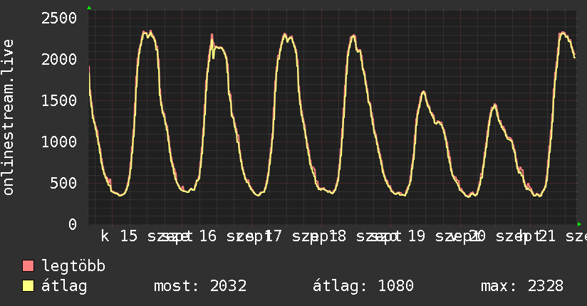Click the átlag legend label beside yellow swatch
The image size is (587, 306).
point(64,287)
